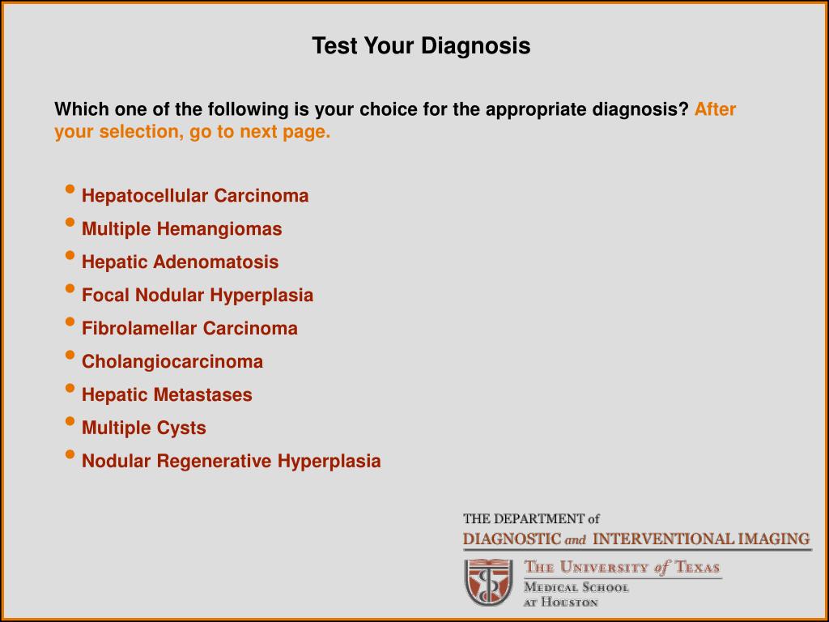Click the Test Your Diagnosis heading

click(x=421, y=45)
